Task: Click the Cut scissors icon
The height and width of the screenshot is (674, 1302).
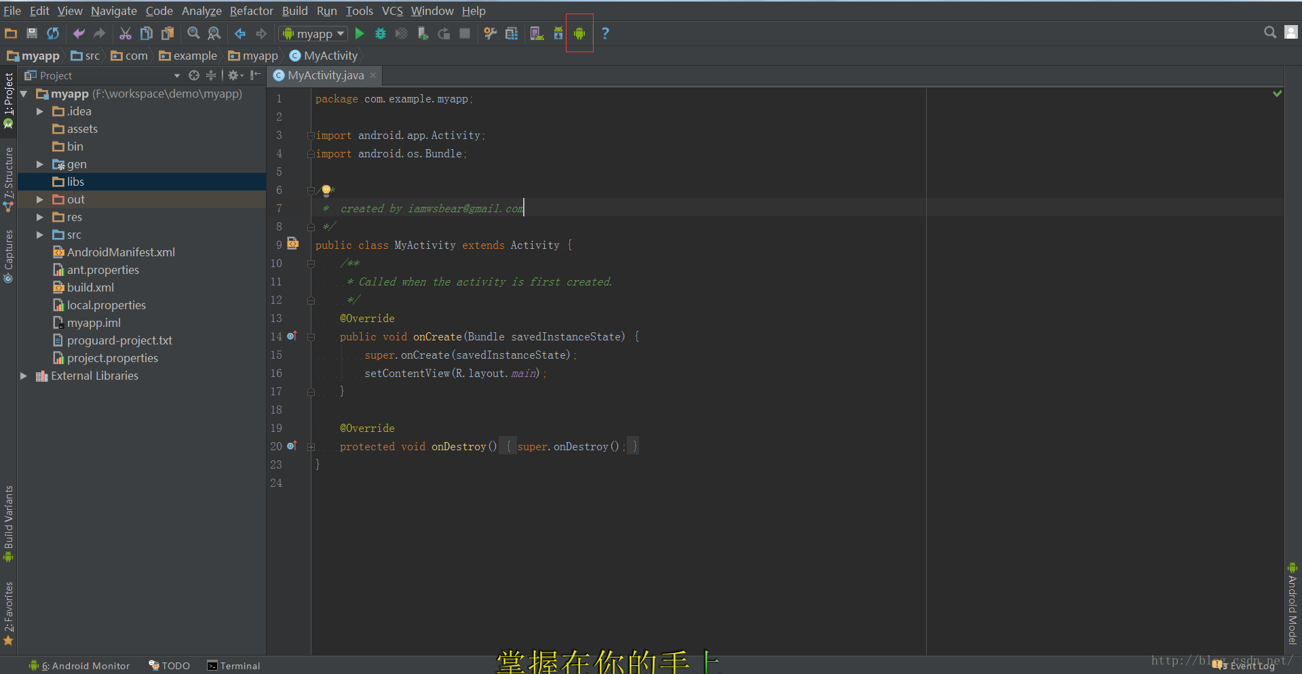Action: point(126,33)
